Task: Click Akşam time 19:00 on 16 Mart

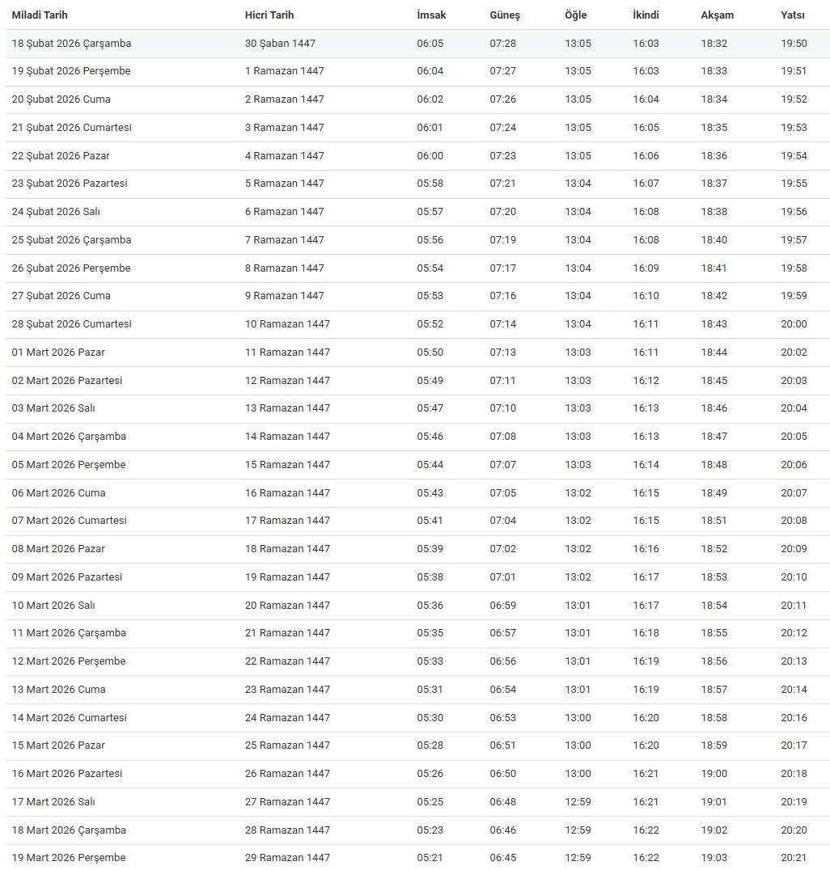Action: (x=714, y=774)
